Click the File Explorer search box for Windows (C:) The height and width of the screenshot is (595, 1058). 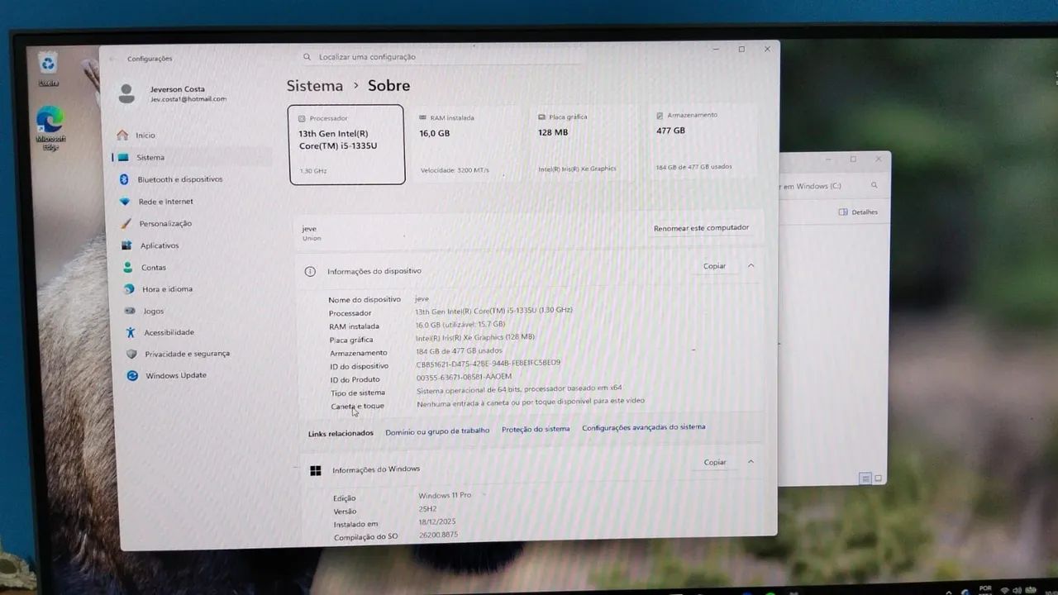click(831, 186)
